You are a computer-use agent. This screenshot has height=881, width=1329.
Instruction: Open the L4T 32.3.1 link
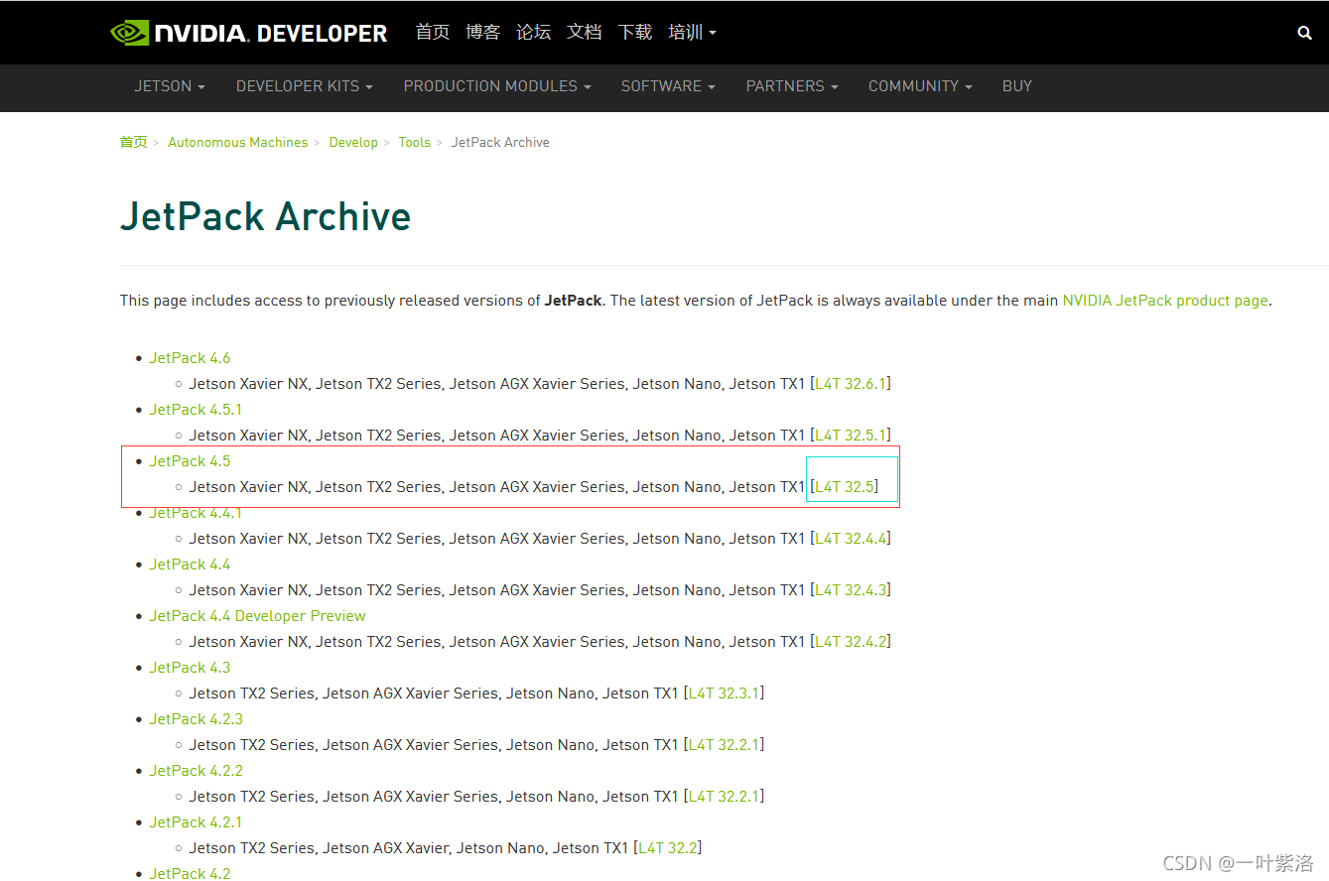coord(725,693)
